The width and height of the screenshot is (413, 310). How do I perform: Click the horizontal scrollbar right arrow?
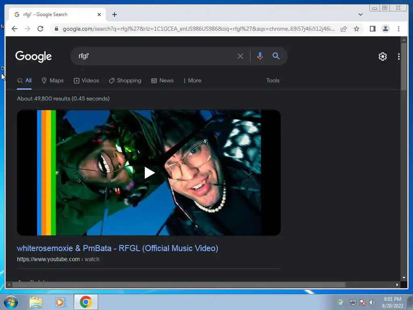coord(397,285)
